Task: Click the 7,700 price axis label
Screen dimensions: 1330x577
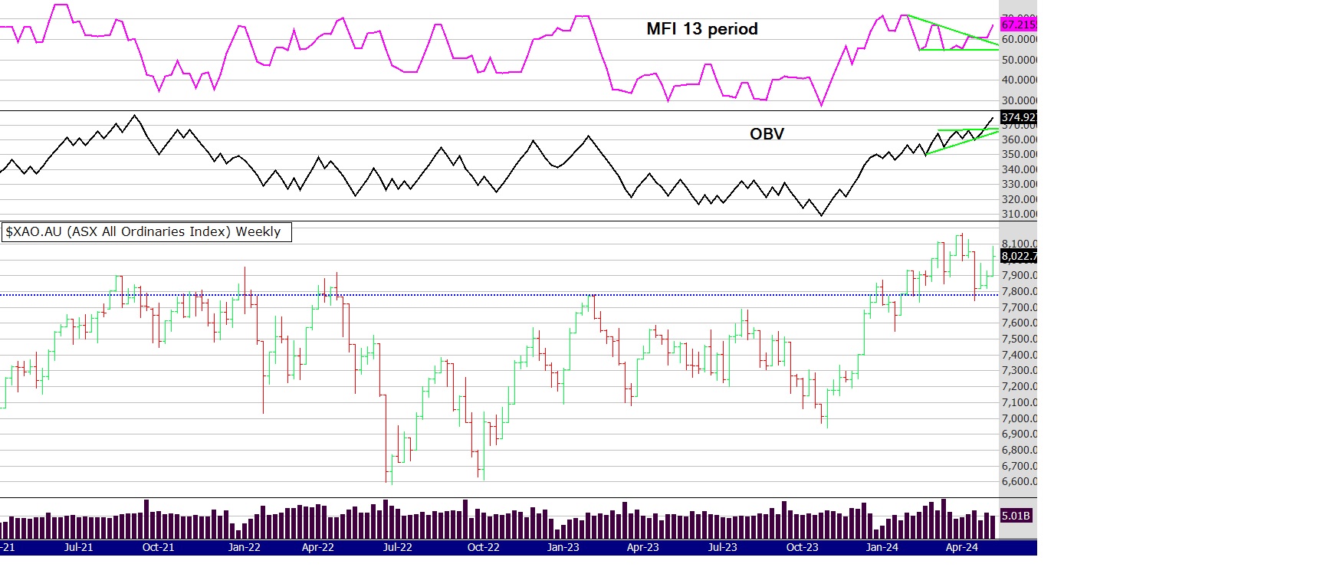Action: point(1020,307)
